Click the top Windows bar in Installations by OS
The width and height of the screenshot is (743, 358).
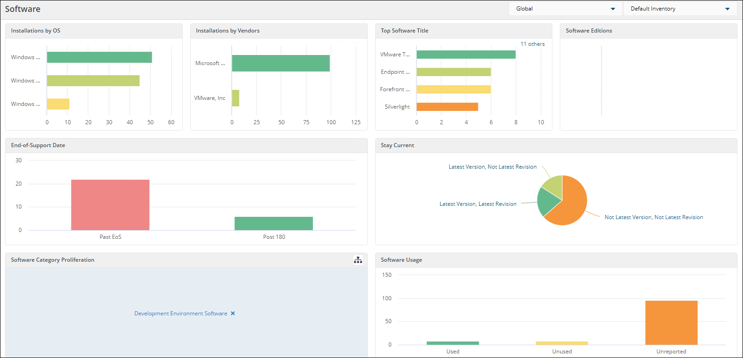click(x=99, y=57)
